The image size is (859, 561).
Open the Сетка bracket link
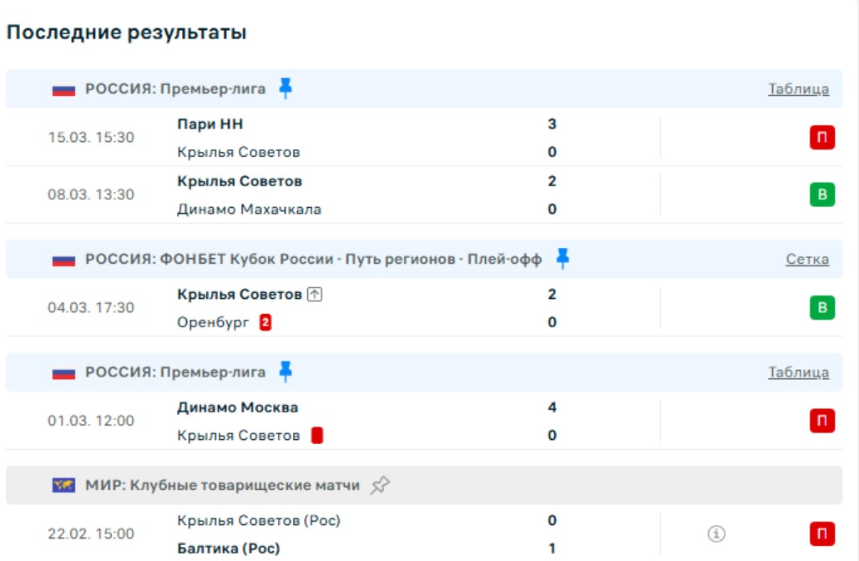point(806,260)
